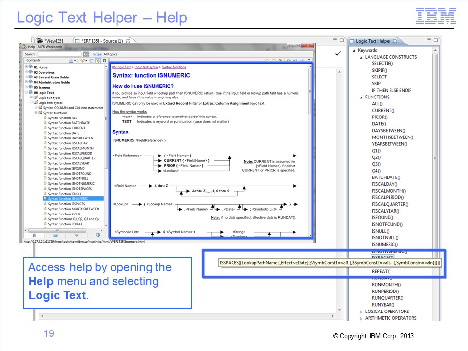
Task: Open the Print topics icon in Contents toolbar
Action: [x=71, y=60]
